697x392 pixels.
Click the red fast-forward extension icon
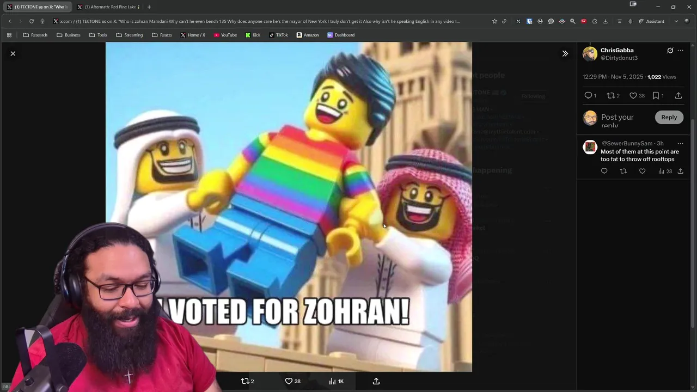[584, 21]
